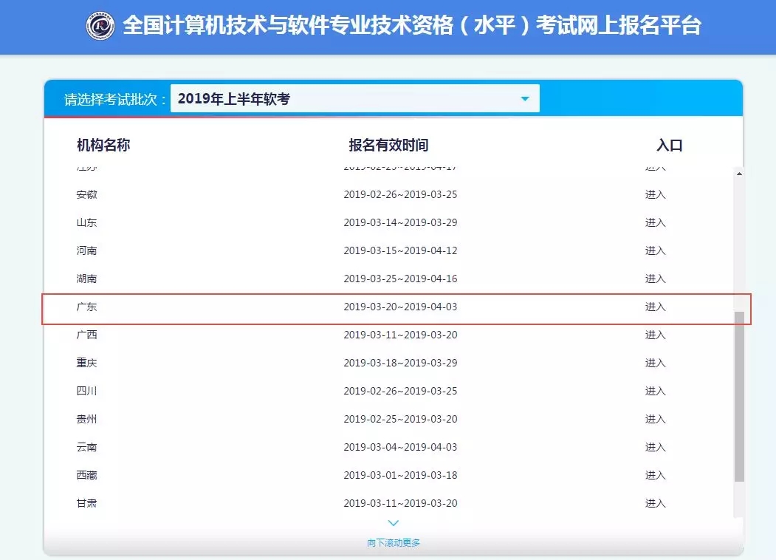The image size is (776, 560).
Task: Click 进入 for 山东
Action: coord(655,223)
